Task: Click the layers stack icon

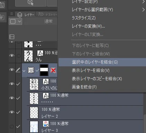Action: [x=20, y=15]
